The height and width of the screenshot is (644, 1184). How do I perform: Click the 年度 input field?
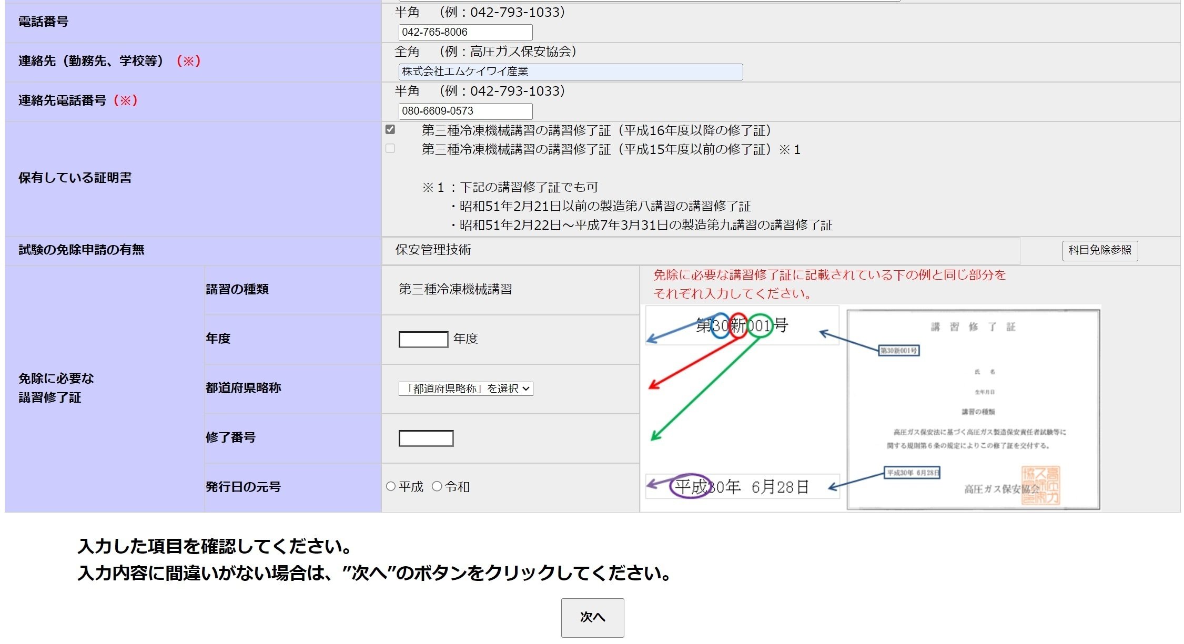click(x=423, y=339)
